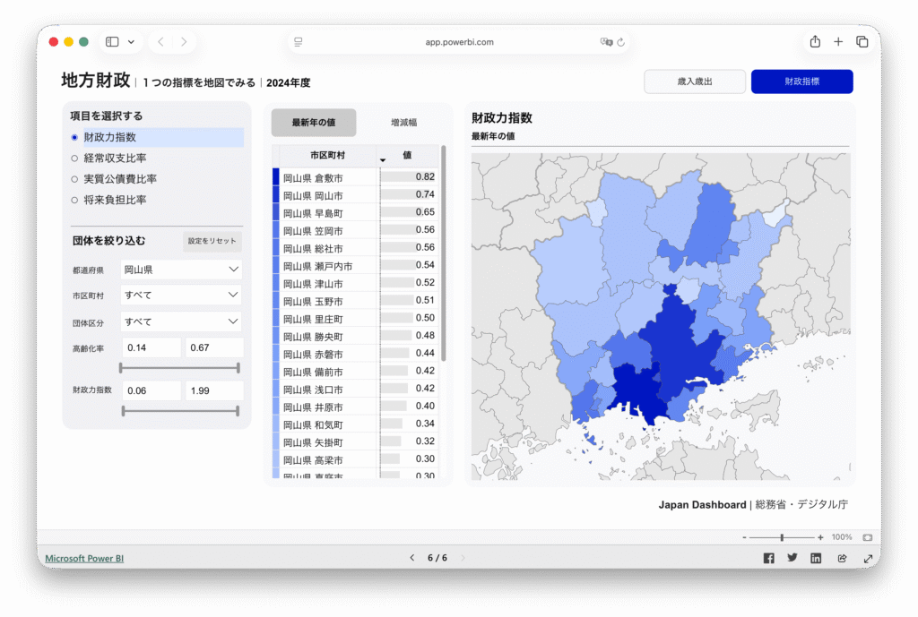Screen dimensions: 918x617
Task: Click the app.powerbi.com address field
Action: (459, 42)
